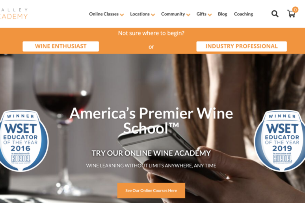Open the Coaching page link

(244, 14)
